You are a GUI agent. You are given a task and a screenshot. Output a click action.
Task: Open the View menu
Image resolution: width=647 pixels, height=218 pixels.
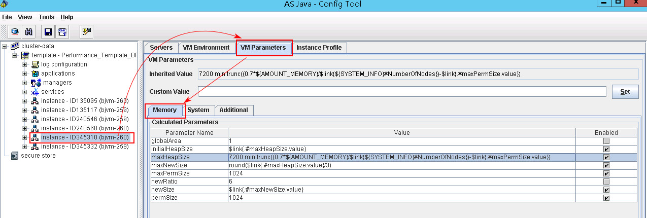coord(25,17)
